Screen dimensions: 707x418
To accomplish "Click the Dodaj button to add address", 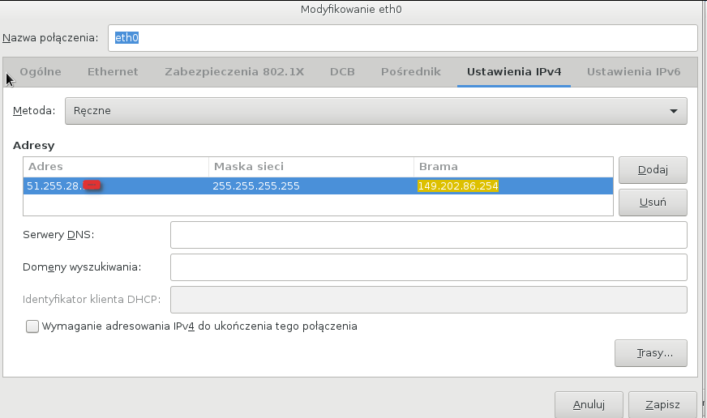I will click(652, 170).
